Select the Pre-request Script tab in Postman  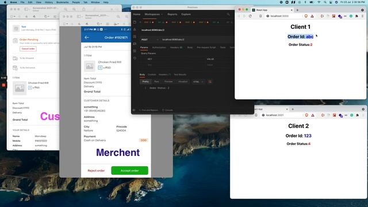pos(206,48)
